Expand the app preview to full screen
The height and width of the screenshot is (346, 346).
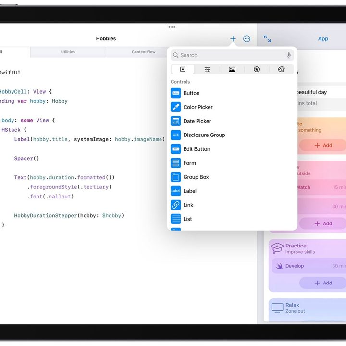point(267,39)
